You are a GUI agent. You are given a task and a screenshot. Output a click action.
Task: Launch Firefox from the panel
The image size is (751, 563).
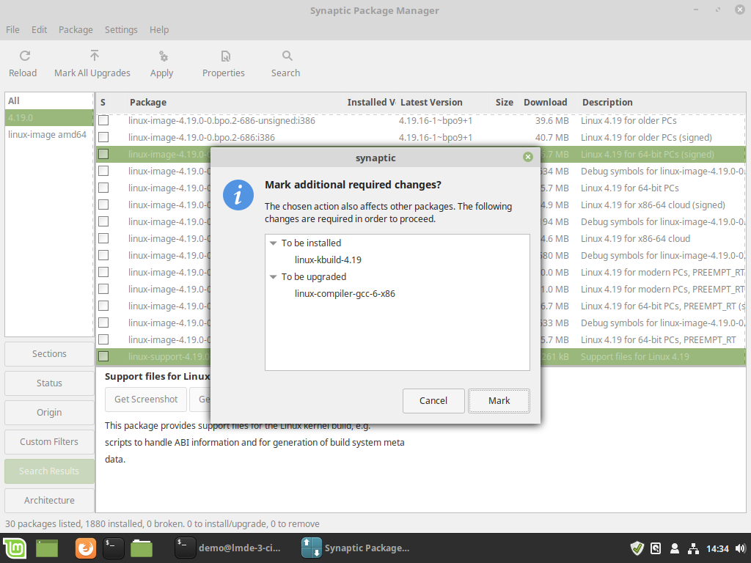coord(86,548)
